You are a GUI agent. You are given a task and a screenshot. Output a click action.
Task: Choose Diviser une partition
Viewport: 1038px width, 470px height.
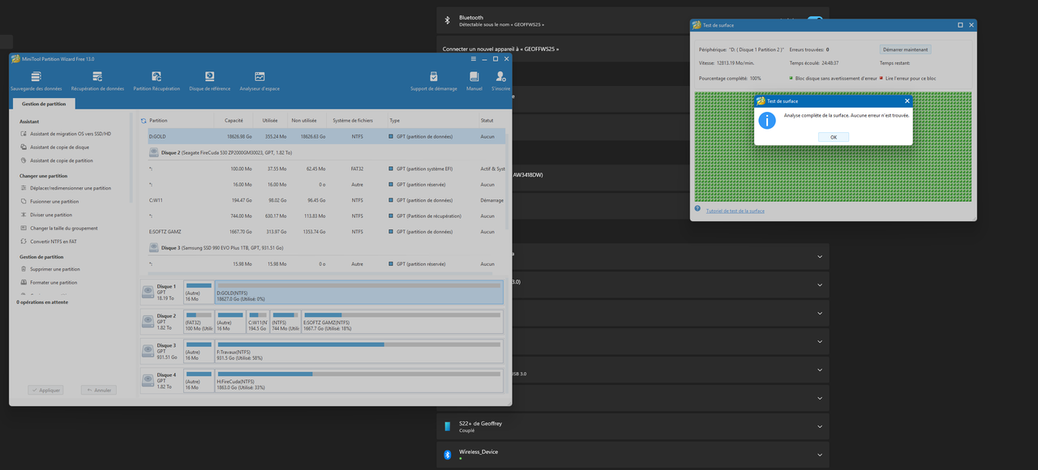point(45,215)
